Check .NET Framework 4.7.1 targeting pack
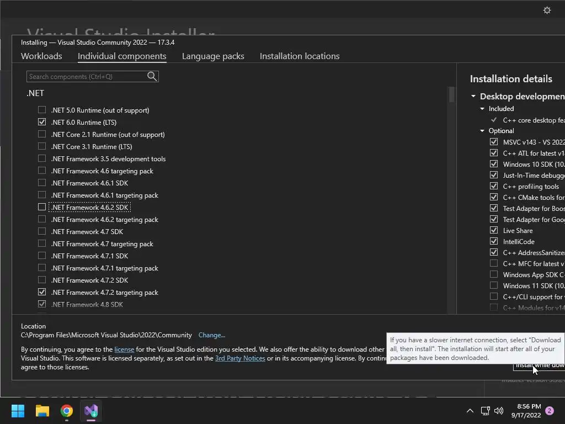Image resolution: width=565 pixels, height=424 pixels. pos(42,268)
